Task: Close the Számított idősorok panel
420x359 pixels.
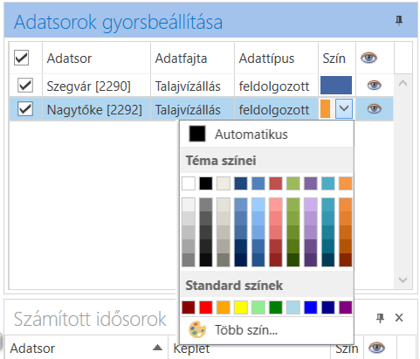Action: 399,318
